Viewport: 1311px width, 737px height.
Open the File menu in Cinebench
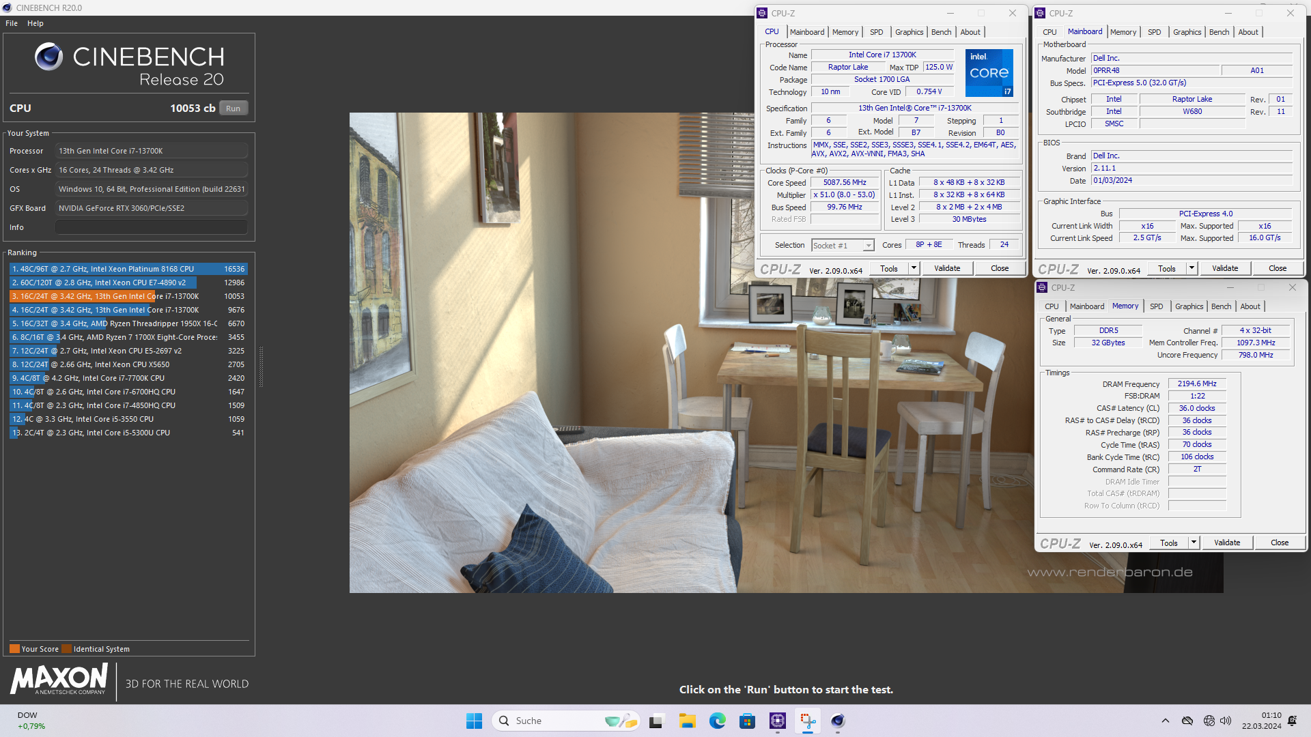click(12, 23)
